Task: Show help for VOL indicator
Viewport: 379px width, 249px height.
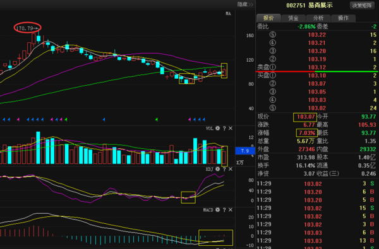Action: click(x=224, y=129)
